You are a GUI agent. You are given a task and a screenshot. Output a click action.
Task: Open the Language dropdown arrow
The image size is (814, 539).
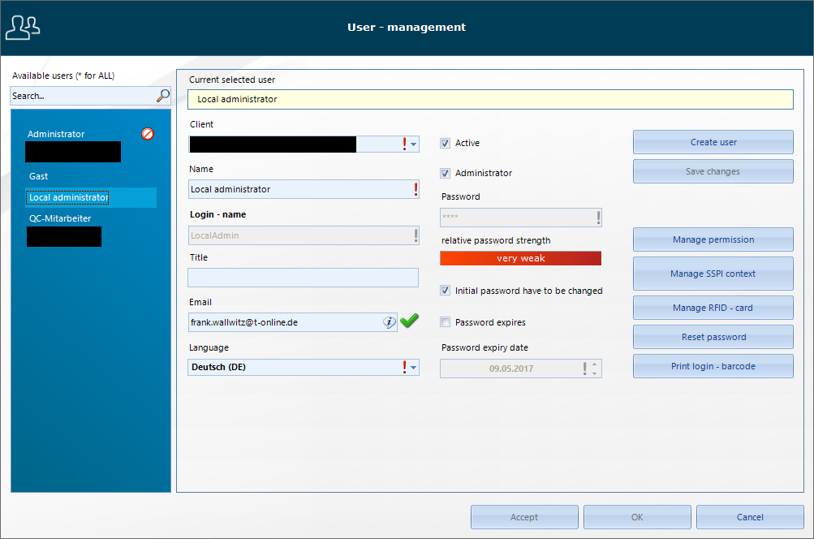(x=413, y=367)
